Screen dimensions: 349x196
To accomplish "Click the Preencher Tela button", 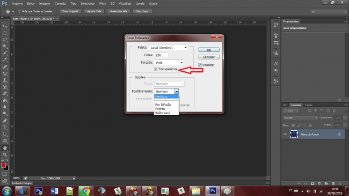I will pos(119,11).
